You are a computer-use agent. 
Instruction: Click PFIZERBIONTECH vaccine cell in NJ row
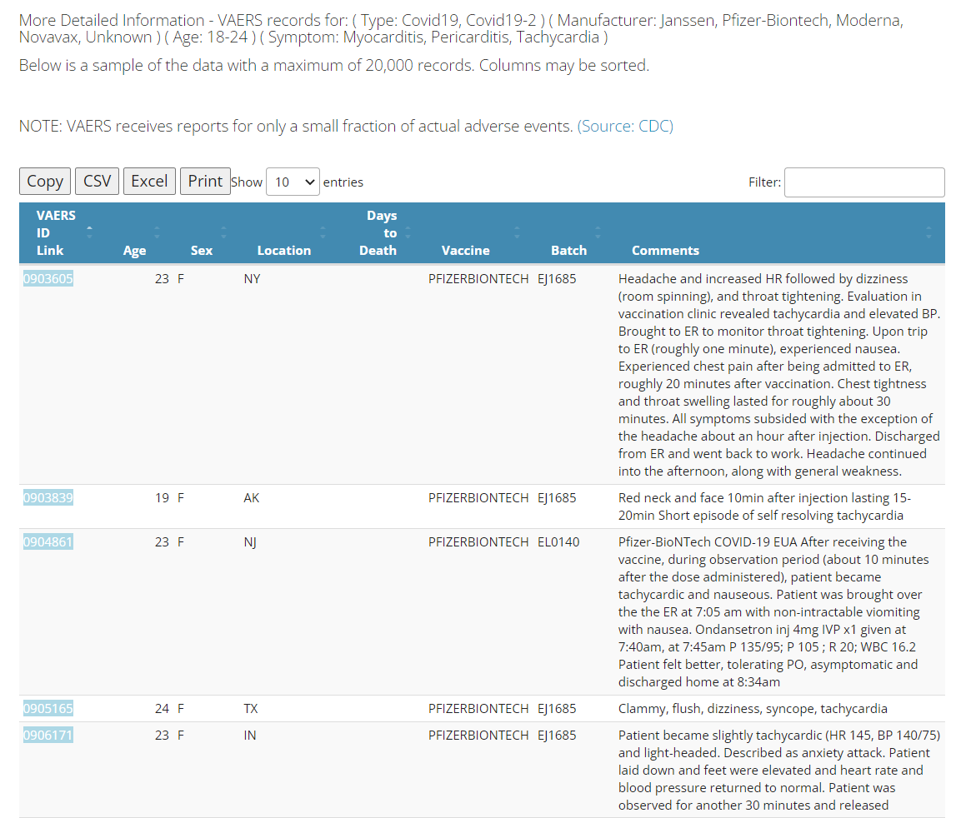pos(478,542)
